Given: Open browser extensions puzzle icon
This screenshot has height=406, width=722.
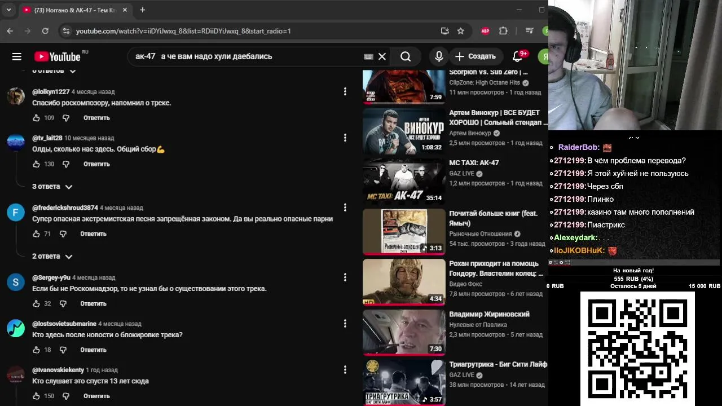Looking at the screenshot, I should coord(503,31).
